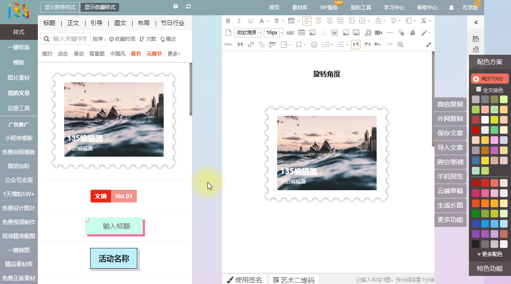The image size is (511, 284).
Task: Open the emoji smiley picker
Action: (x=314, y=45)
